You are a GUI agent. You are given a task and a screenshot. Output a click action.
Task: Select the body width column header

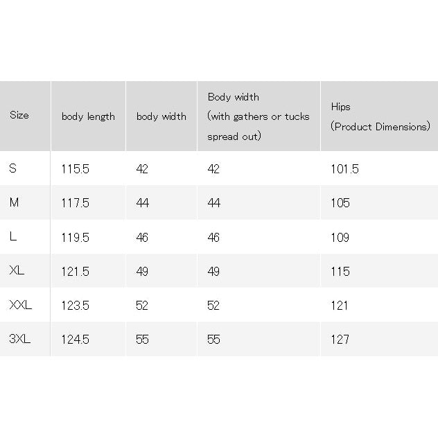[x=161, y=116]
